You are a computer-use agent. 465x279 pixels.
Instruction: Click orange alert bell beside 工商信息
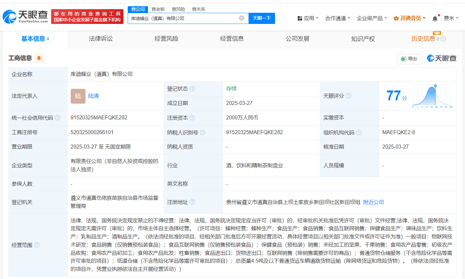(39, 58)
